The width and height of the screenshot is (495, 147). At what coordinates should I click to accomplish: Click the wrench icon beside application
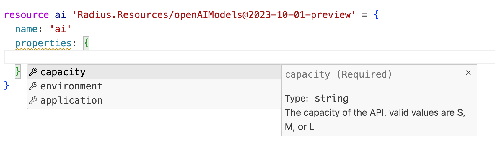[33, 100]
